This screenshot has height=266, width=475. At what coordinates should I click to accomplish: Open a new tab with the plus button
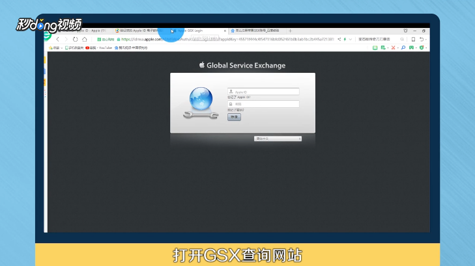290,31
